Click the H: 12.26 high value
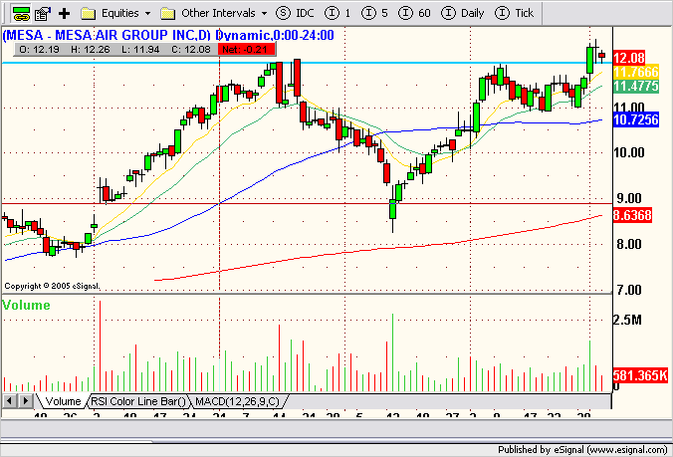Viewport: 673px width, 457px height. [91, 50]
